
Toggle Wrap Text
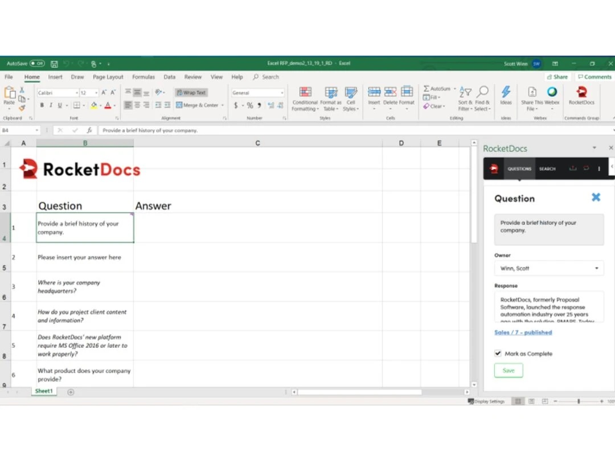(x=191, y=93)
